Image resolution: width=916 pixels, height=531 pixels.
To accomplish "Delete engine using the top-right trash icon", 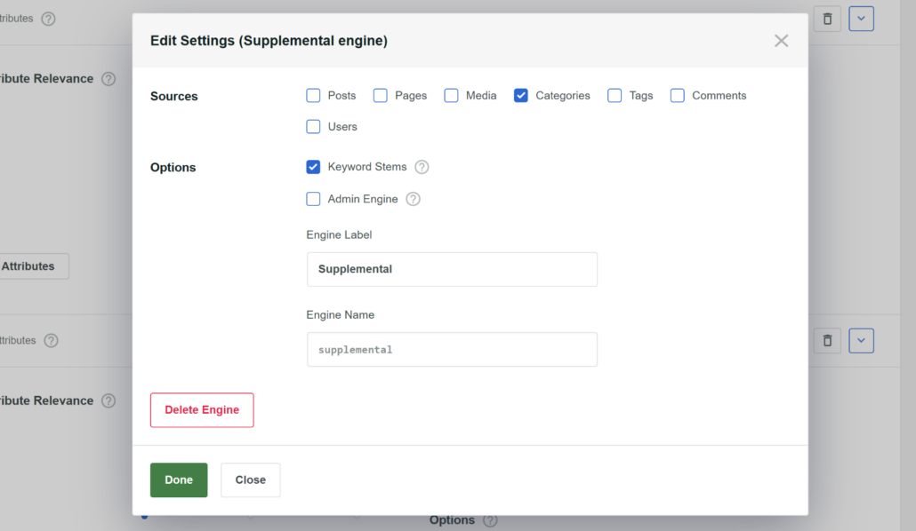I will click(826, 18).
